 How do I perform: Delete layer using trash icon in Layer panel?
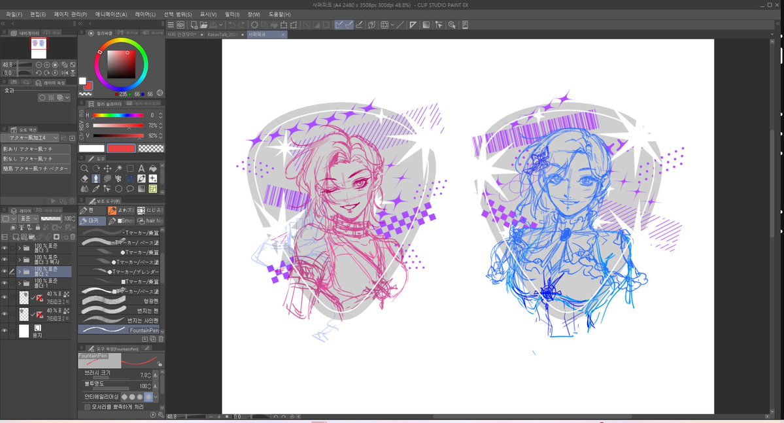point(73,237)
